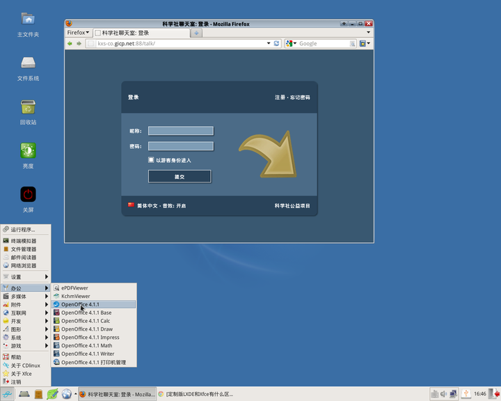Open the file manager launcher on the panel

(x=39, y=394)
